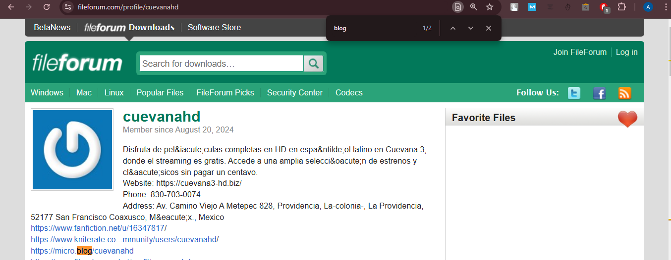The width and height of the screenshot is (671, 260).
Task: Jump to previous find result
Action: [x=452, y=28]
